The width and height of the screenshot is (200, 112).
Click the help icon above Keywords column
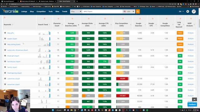(x=5, y=17)
